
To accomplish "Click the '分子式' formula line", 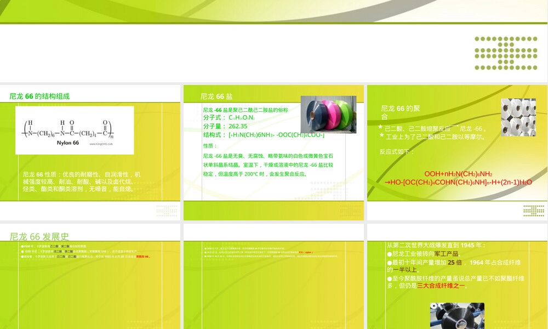I will pos(229,117).
